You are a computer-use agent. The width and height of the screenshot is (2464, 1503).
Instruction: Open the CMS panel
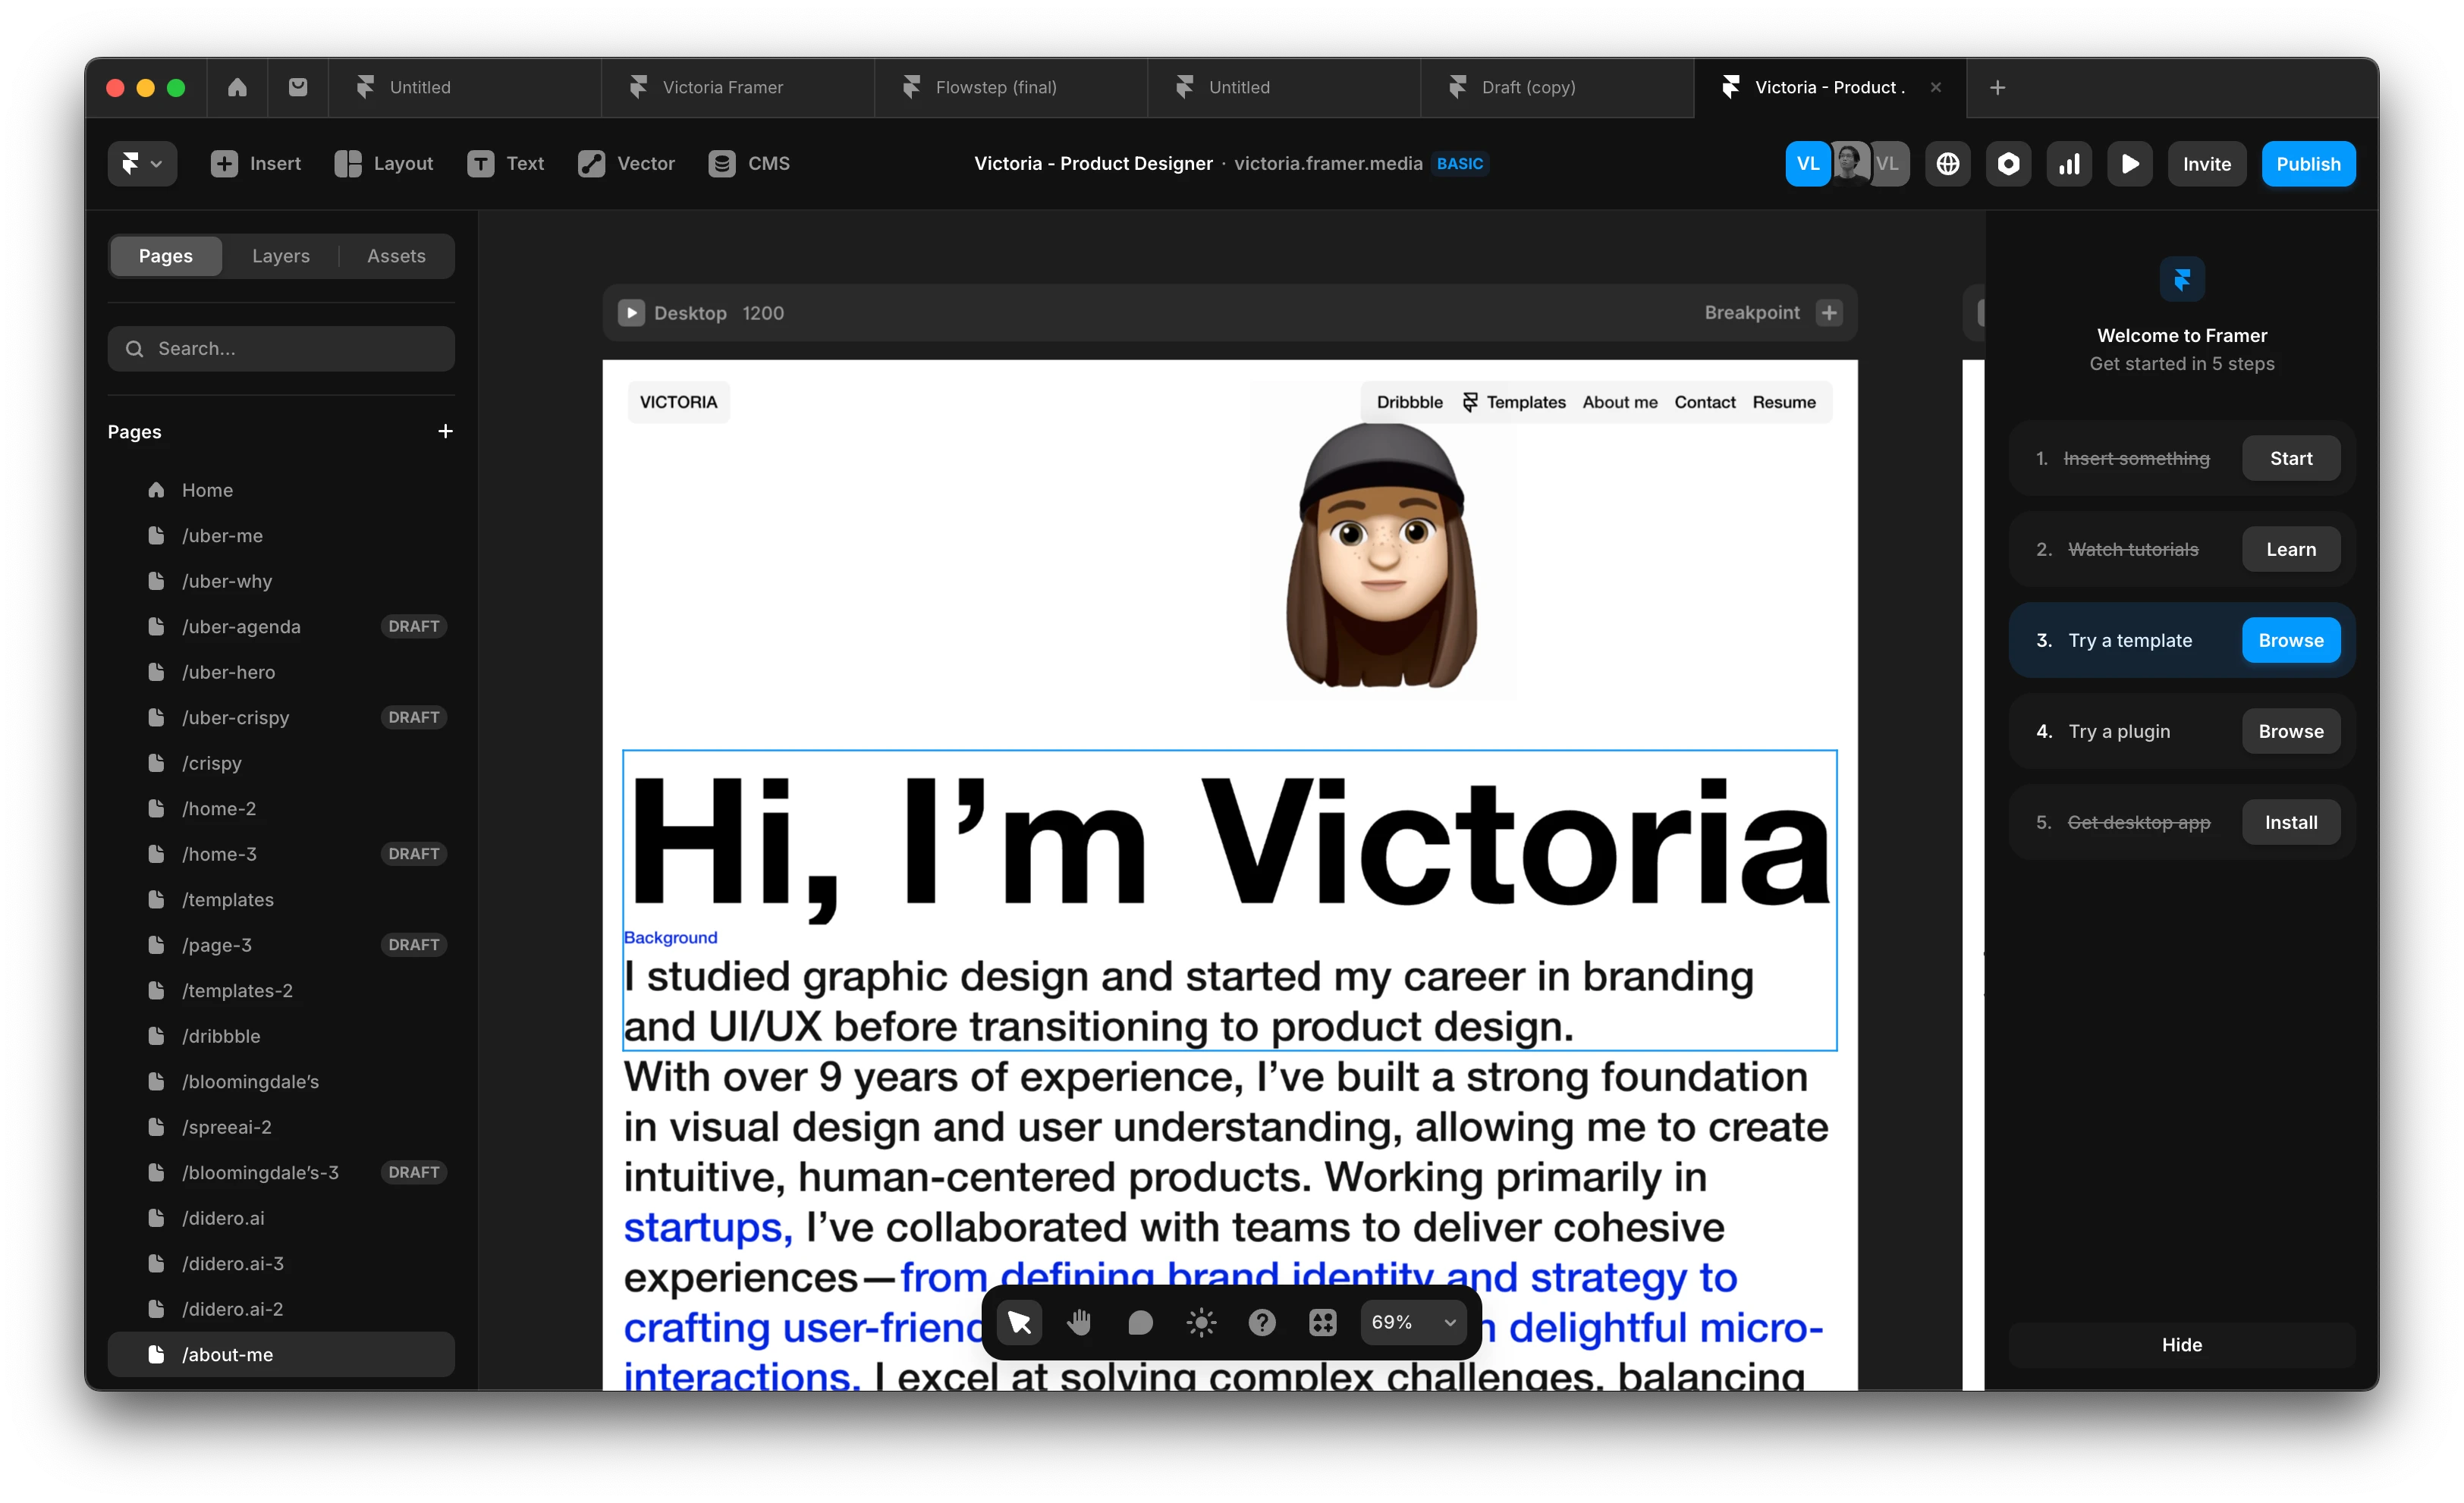[x=749, y=164]
